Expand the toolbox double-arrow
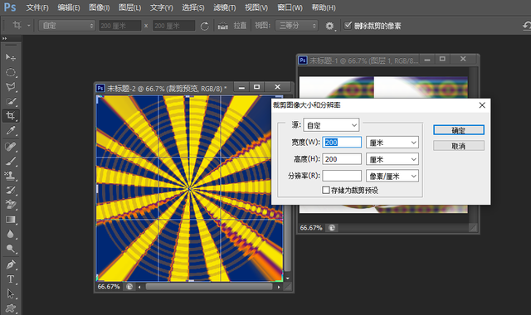Viewport: 531px width, 315px height. 4,38
